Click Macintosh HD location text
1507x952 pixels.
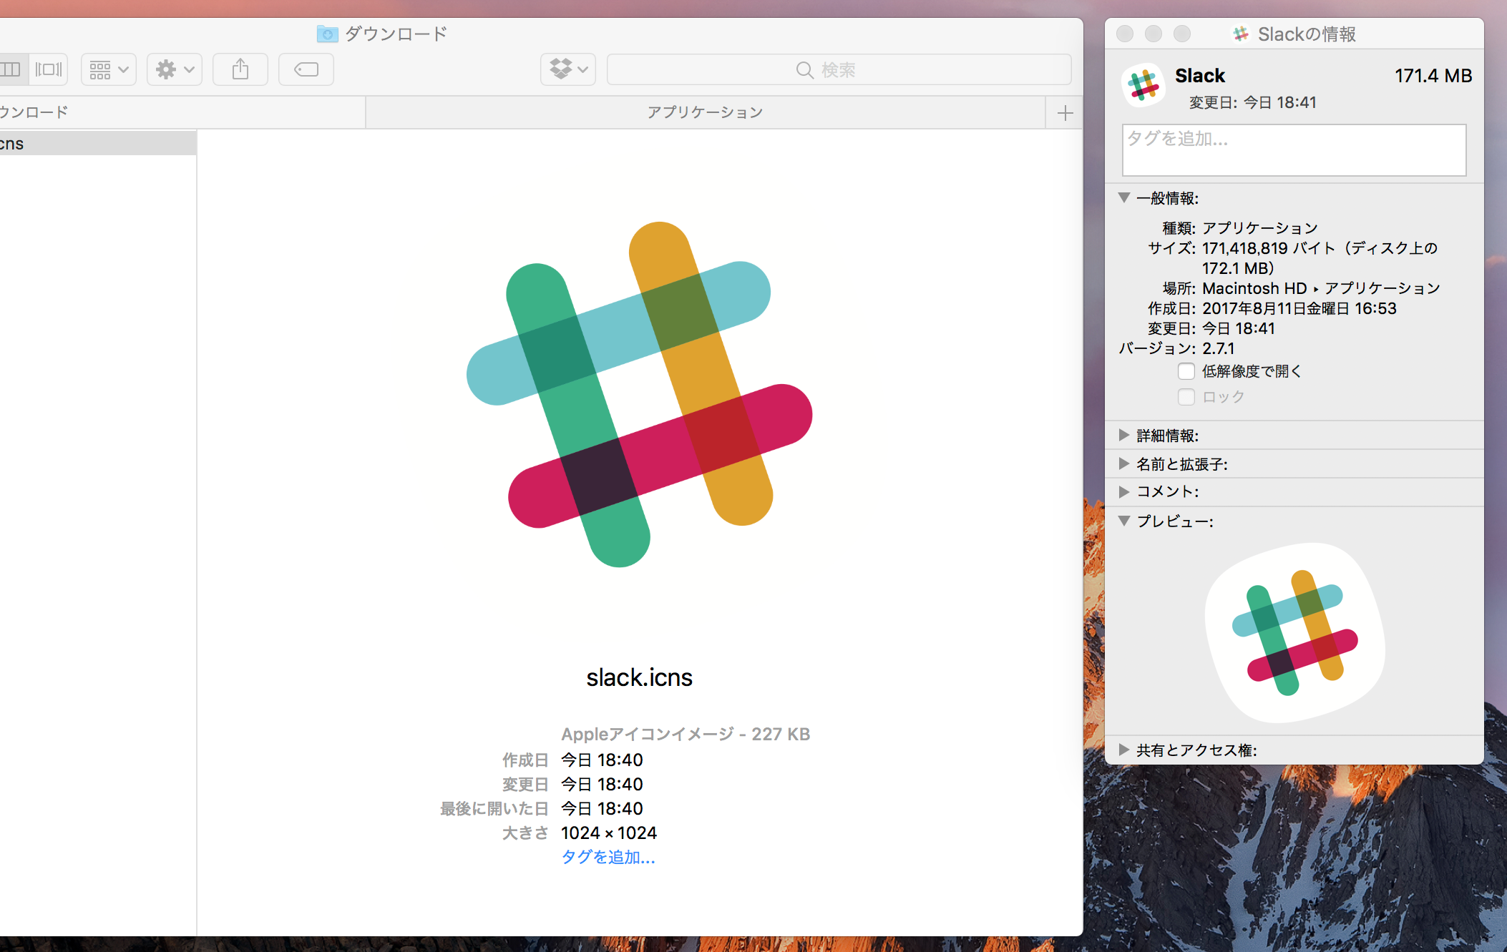click(1254, 288)
